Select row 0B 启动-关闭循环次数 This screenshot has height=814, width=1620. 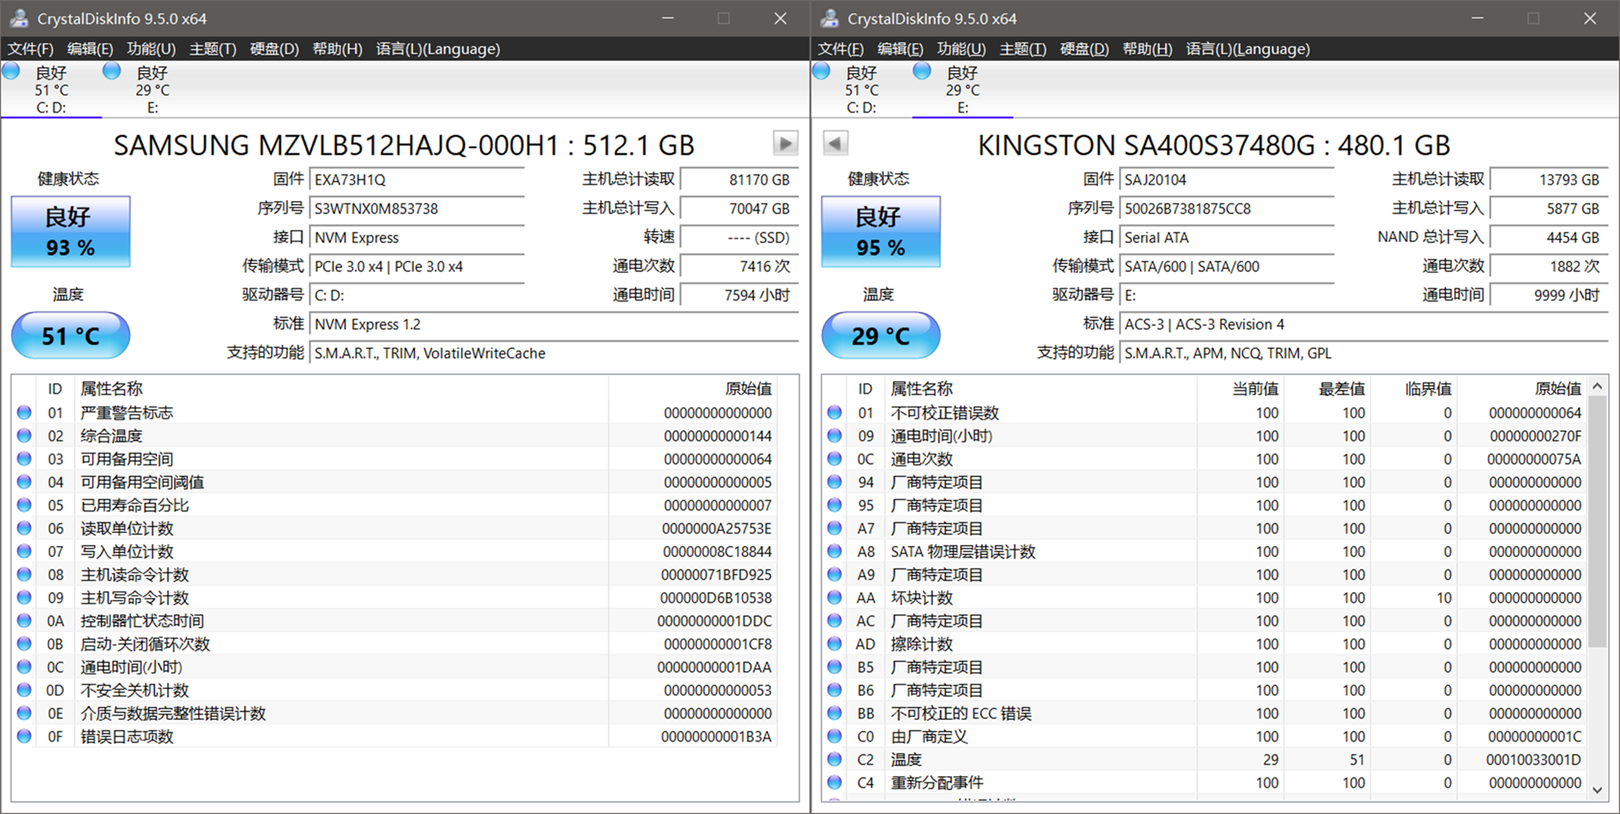coord(394,644)
